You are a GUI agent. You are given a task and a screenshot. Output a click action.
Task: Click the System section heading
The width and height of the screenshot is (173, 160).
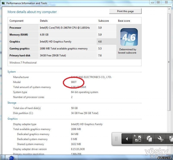point(12,72)
